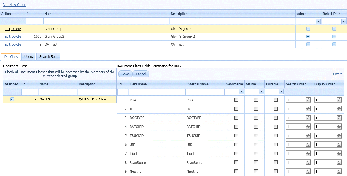
Task: Switch to the DocClass tab
Action: [11, 57]
